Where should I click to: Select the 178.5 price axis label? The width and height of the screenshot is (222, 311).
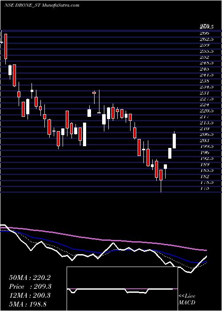206,182
